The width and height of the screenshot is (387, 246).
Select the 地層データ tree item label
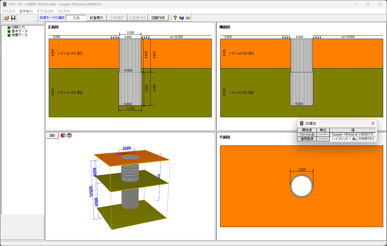coord(19,35)
